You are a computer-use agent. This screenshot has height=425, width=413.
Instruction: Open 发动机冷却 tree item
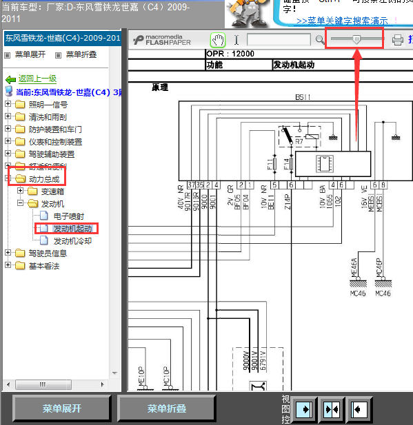[72, 241]
